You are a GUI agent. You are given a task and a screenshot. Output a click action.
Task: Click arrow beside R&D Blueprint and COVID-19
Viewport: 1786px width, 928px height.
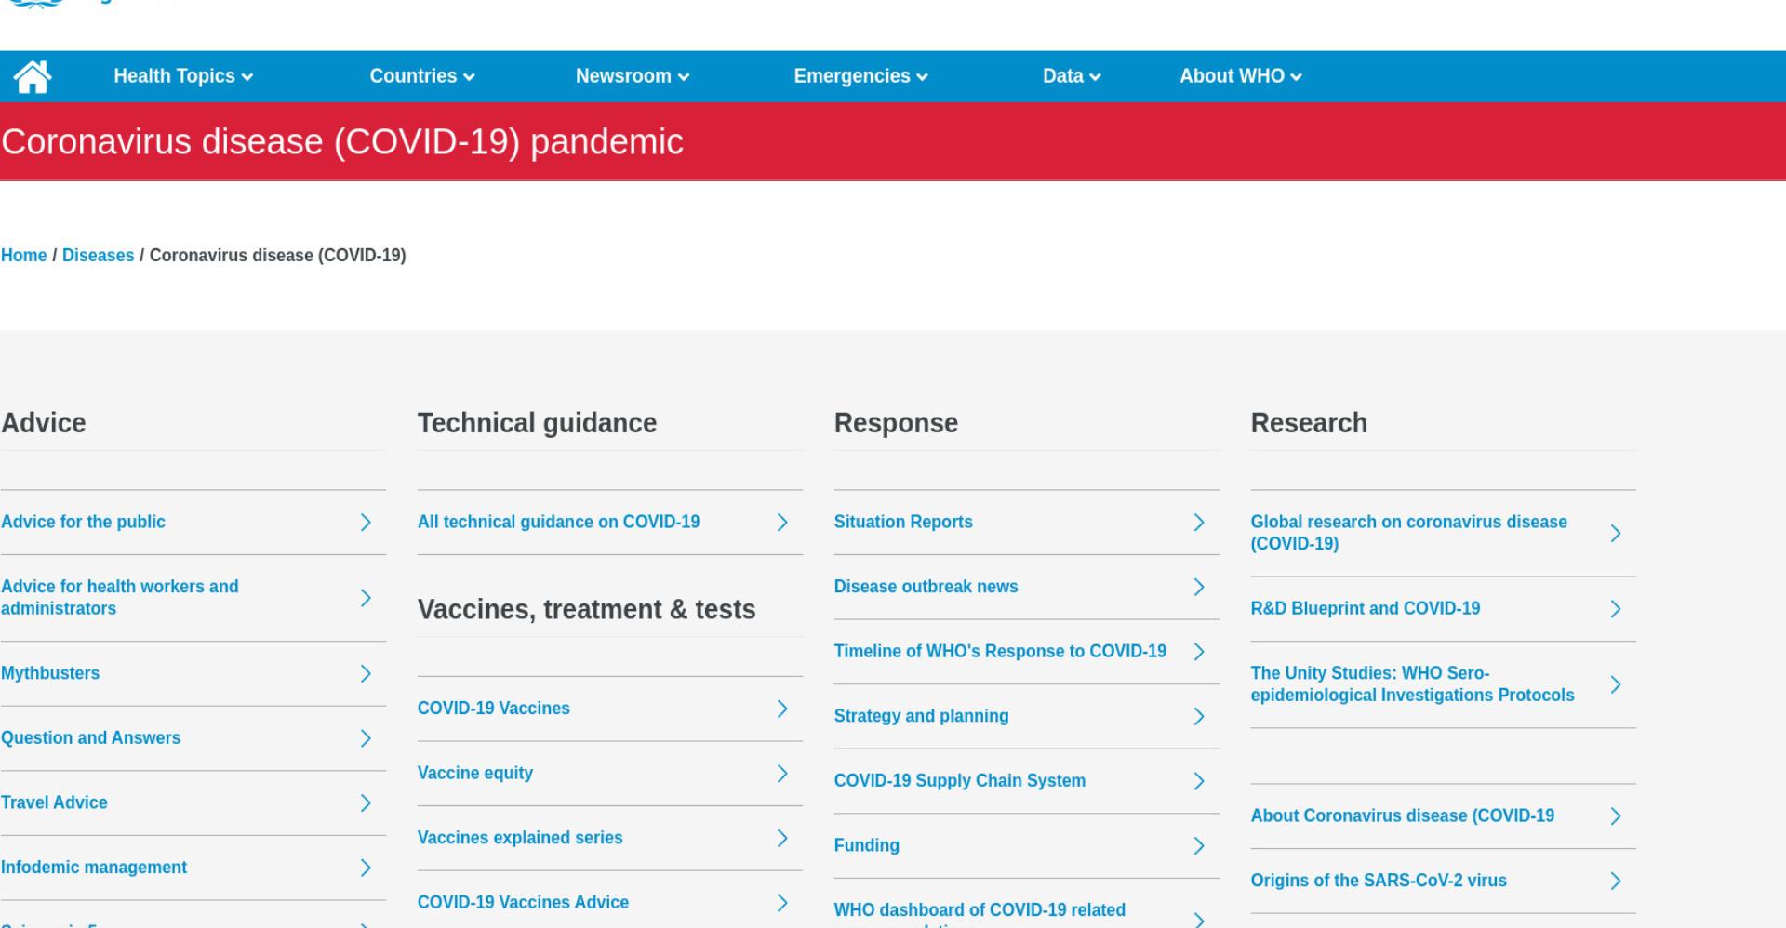(1616, 609)
